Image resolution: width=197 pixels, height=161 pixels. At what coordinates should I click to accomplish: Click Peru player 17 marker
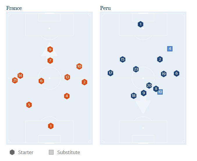[x=110, y=73]
